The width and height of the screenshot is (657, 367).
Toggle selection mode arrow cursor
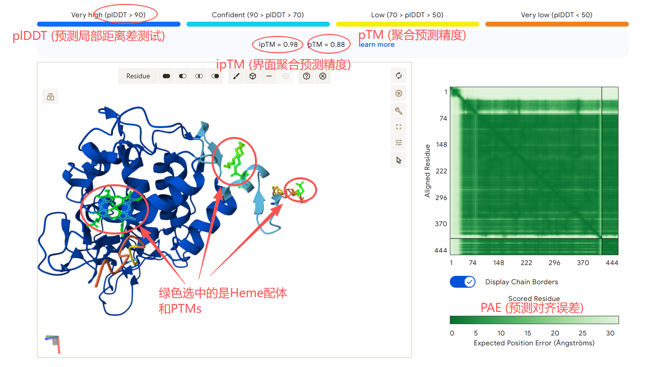pos(399,160)
